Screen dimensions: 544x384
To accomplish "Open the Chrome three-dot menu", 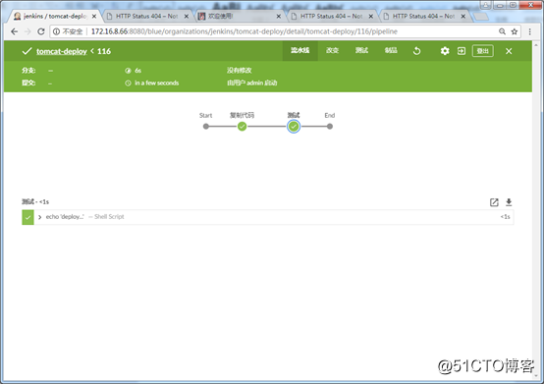I will 530,31.
